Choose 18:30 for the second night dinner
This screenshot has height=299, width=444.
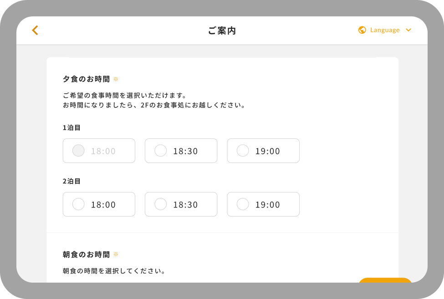coord(160,204)
